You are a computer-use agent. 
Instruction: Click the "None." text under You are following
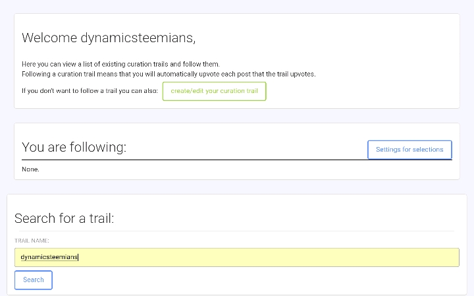[30, 169]
